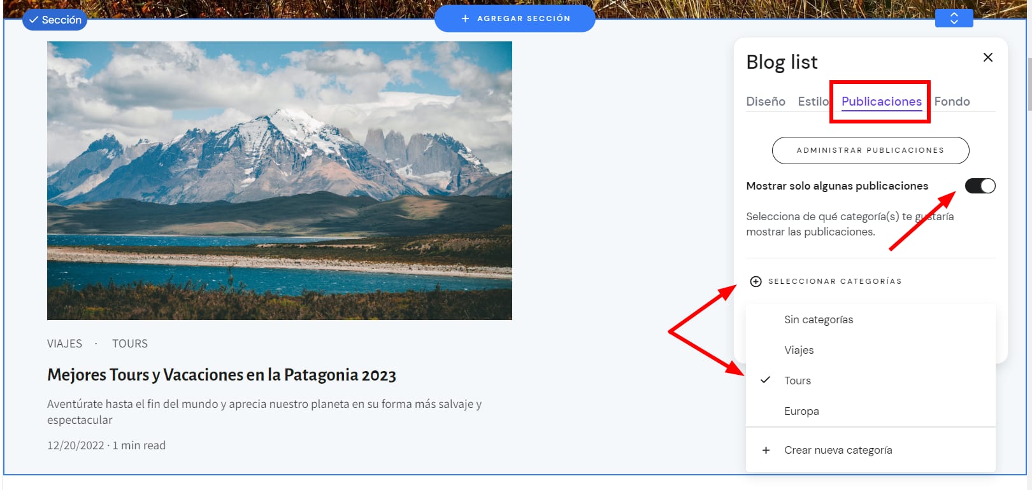Click the Patagonia mountain post thumbnail

click(279, 180)
